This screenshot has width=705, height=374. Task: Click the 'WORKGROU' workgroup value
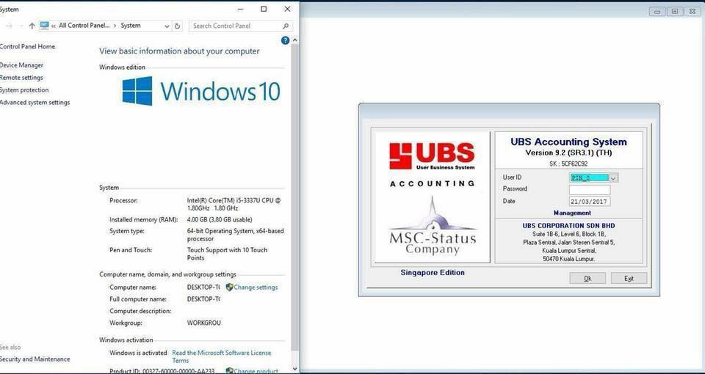[203, 323]
